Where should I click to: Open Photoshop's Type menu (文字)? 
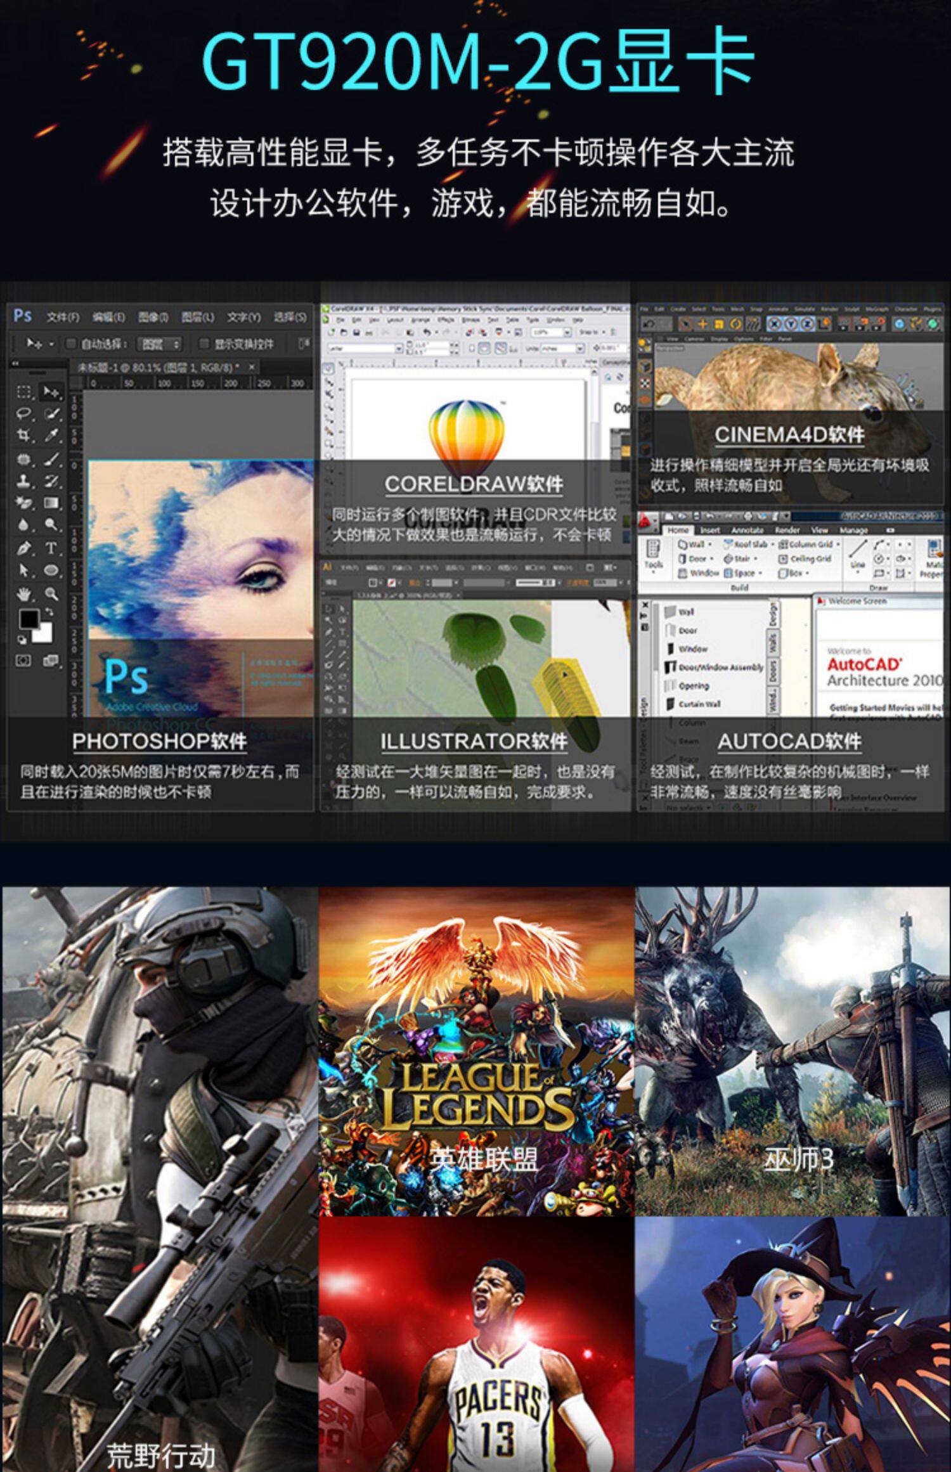(x=244, y=317)
